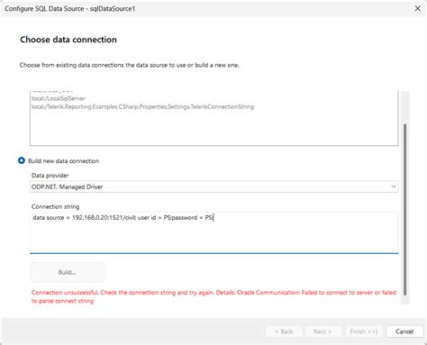Click the Choose data connection heading
Image resolution: width=427 pixels, height=345 pixels.
[68, 40]
